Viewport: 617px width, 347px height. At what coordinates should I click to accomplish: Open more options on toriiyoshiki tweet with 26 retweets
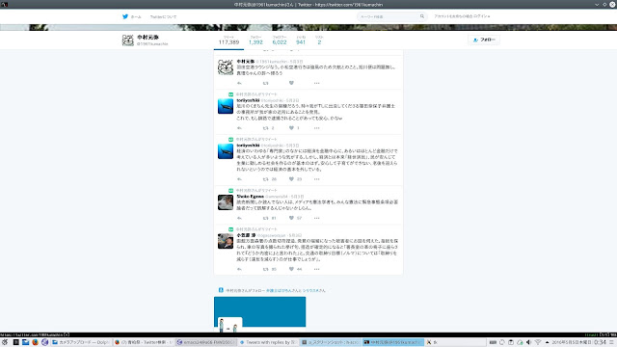pyautogui.click(x=317, y=179)
